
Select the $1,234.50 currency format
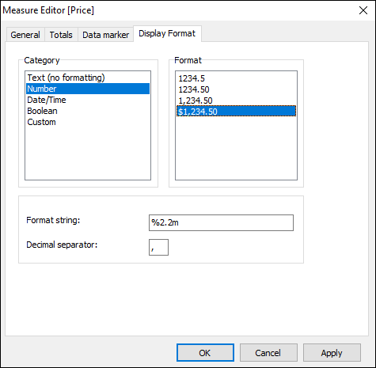[236, 112]
